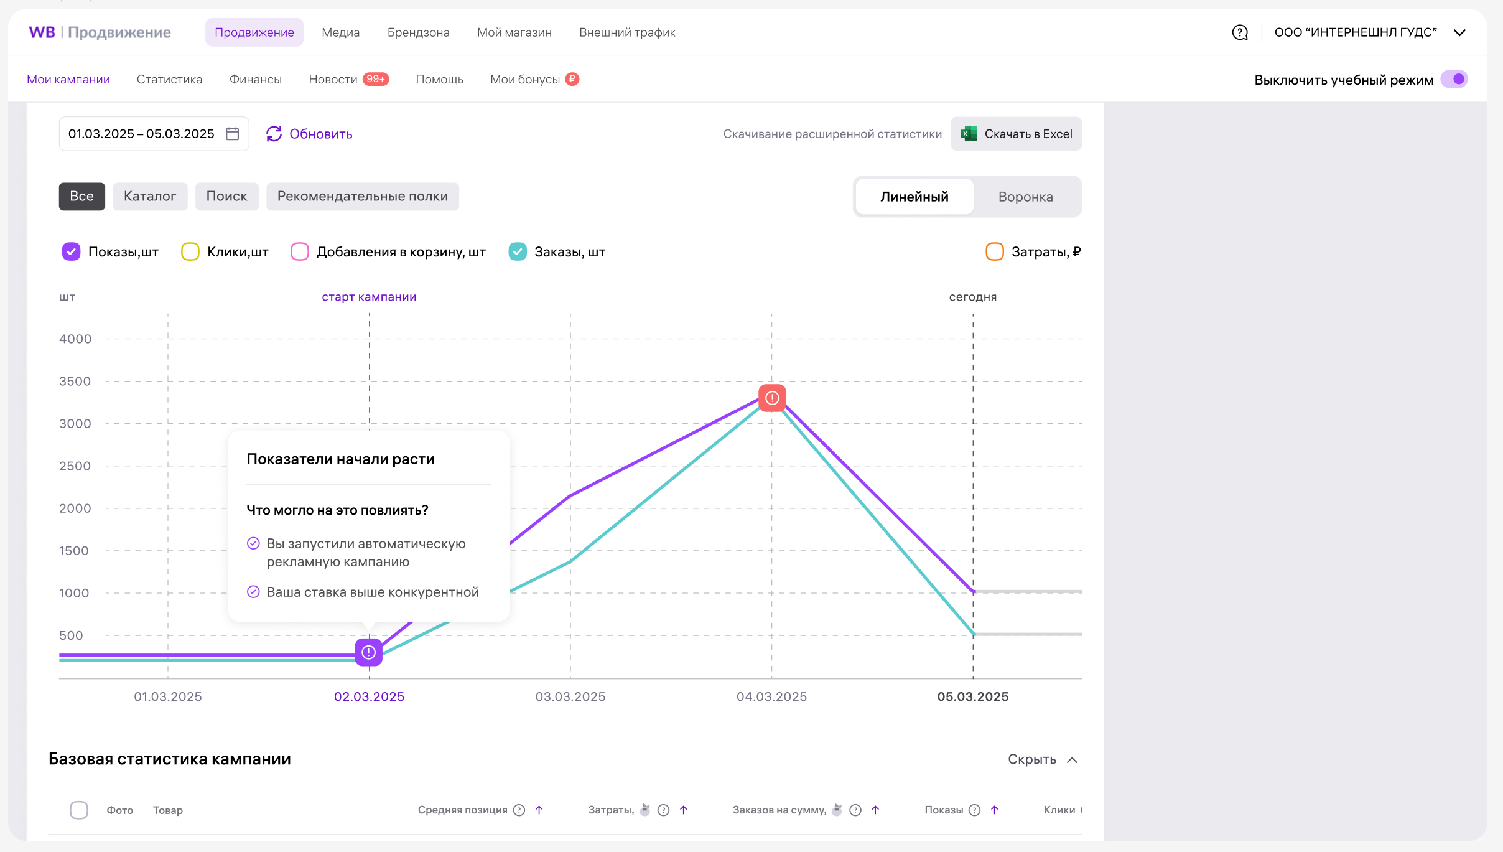This screenshot has width=1503, height=852.
Task: Click the refresh arrows icon next to Обновить
Action: (x=274, y=134)
